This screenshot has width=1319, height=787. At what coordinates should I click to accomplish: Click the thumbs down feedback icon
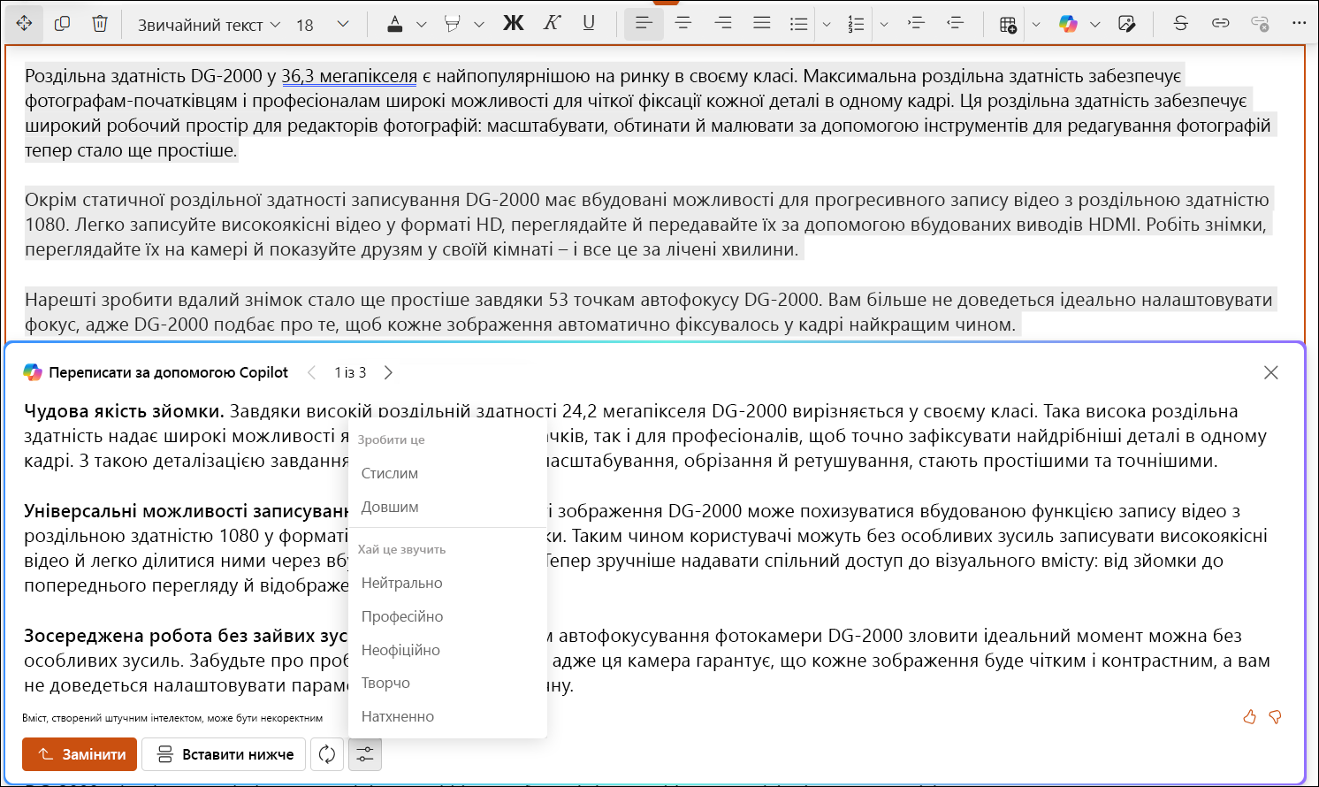tap(1275, 717)
